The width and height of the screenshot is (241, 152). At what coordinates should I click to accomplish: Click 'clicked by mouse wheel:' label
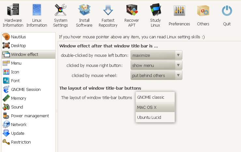[94, 76]
